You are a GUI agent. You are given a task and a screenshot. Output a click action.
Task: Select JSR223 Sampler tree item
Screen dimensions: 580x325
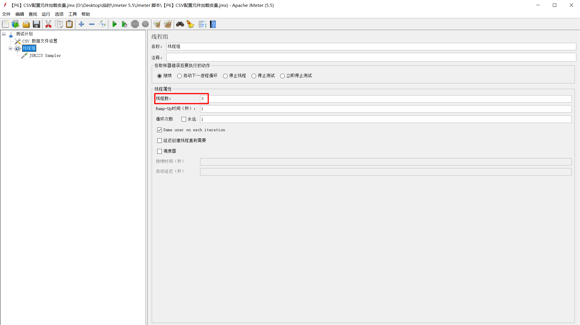click(45, 55)
